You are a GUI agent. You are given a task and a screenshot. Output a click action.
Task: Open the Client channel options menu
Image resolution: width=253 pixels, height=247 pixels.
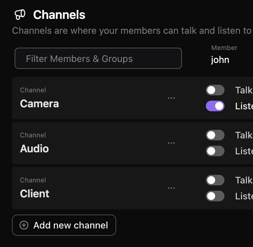[x=171, y=188]
